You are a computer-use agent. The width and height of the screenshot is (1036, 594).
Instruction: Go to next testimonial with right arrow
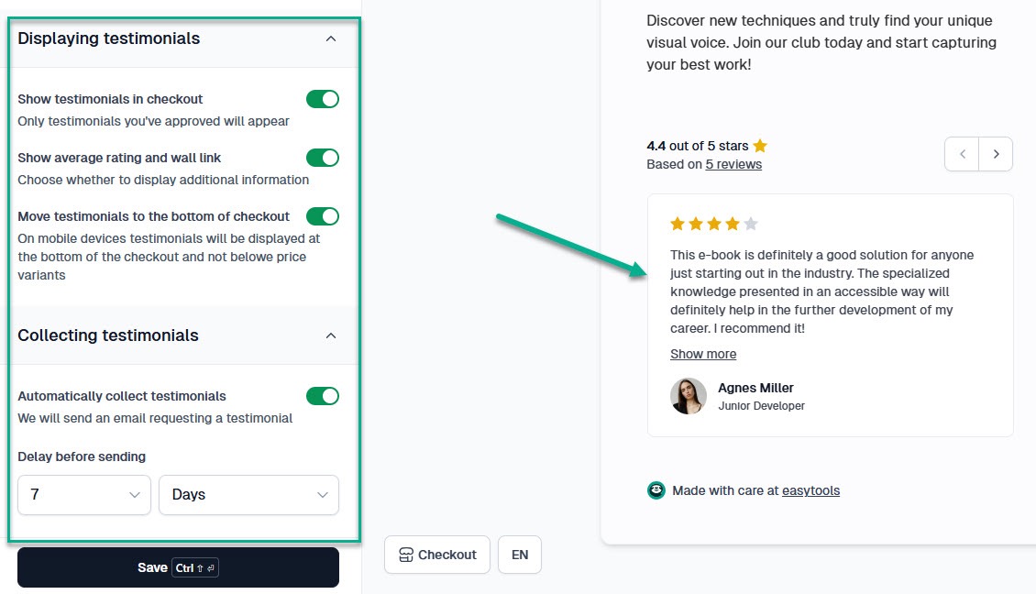pyautogui.click(x=996, y=154)
